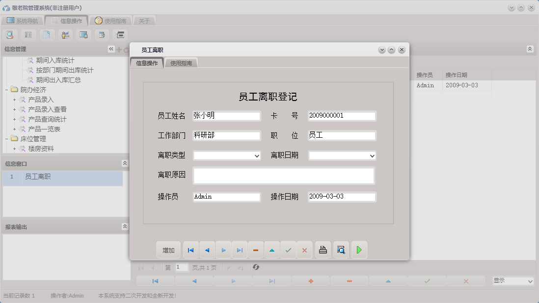Open the 离职类型 dropdown
The image size is (539, 303).
point(256,155)
